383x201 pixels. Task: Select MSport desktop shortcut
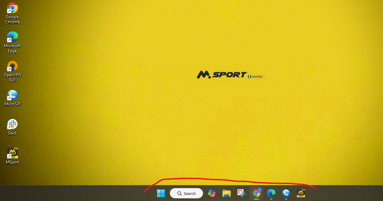click(12, 156)
